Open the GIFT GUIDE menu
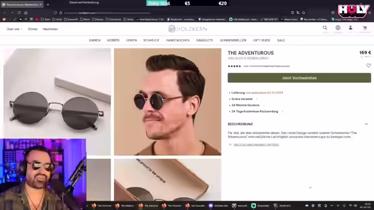Screen dimensions: 374x210 261,40
